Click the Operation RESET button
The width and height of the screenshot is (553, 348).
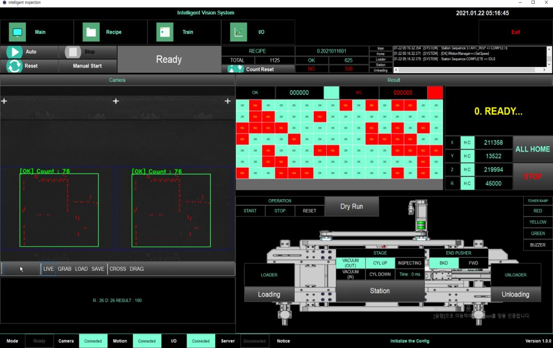(309, 211)
